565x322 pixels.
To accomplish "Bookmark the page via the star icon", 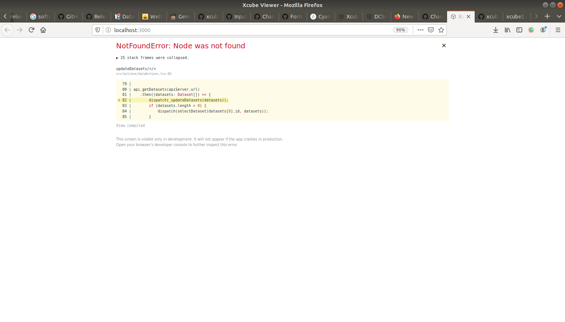I will [x=441, y=30].
